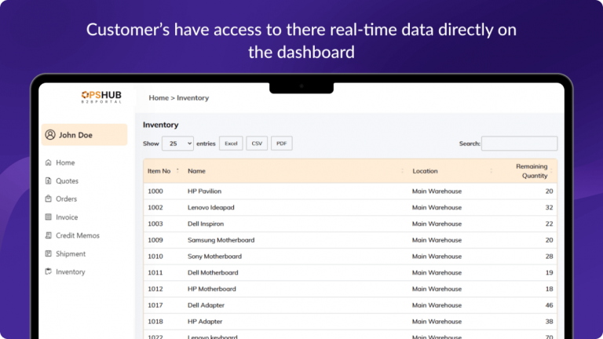The height and width of the screenshot is (339, 603).
Task: Sort by Location column sort arrows
Action: pyautogui.click(x=491, y=170)
